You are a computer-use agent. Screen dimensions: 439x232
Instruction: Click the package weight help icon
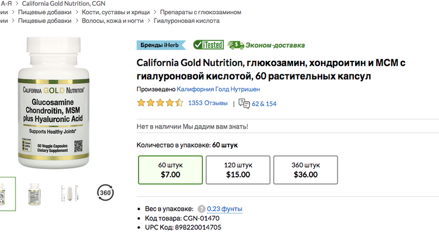201,209
